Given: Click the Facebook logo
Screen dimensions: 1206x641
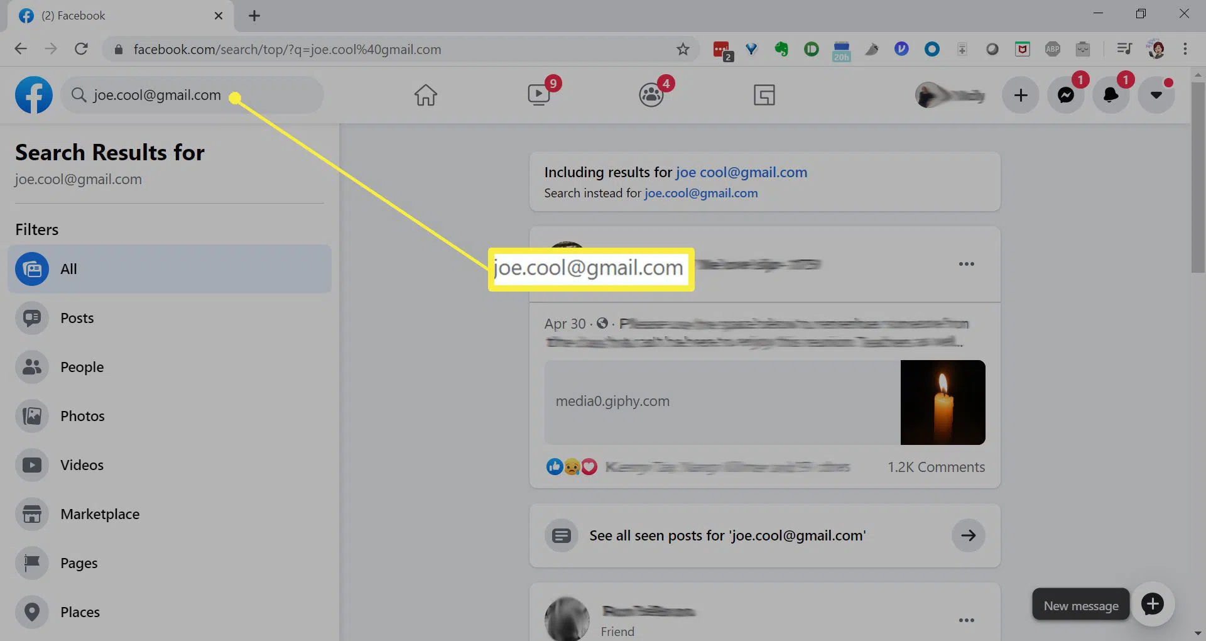Looking at the screenshot, I should 34,95.
